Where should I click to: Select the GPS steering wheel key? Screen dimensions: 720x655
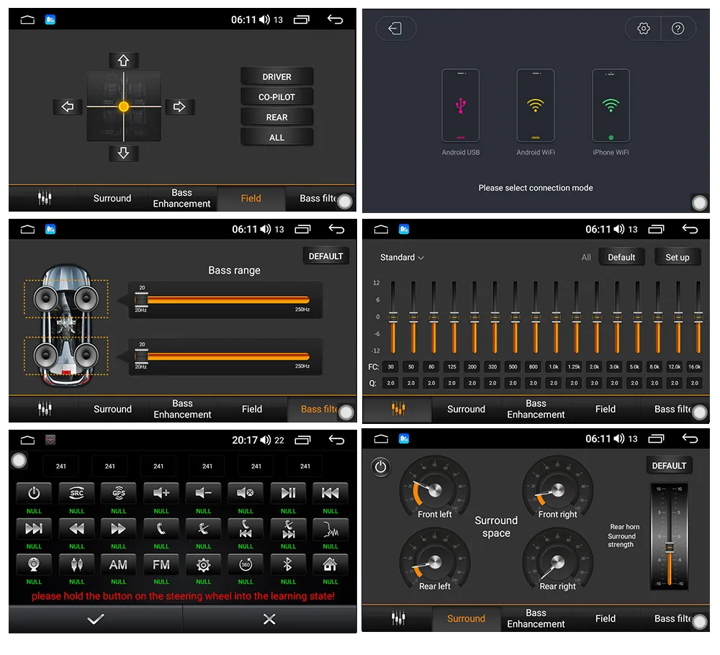coord(119,493)
